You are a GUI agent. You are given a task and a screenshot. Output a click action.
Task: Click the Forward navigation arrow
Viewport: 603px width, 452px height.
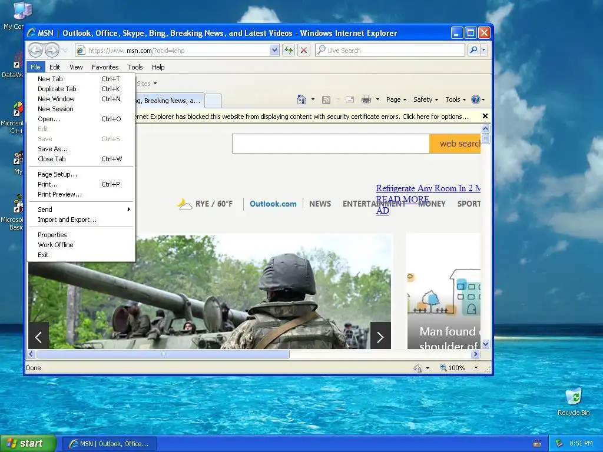click(52, 51)
